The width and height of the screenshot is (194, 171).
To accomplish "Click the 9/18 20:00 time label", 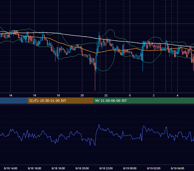I will [82, 168].
